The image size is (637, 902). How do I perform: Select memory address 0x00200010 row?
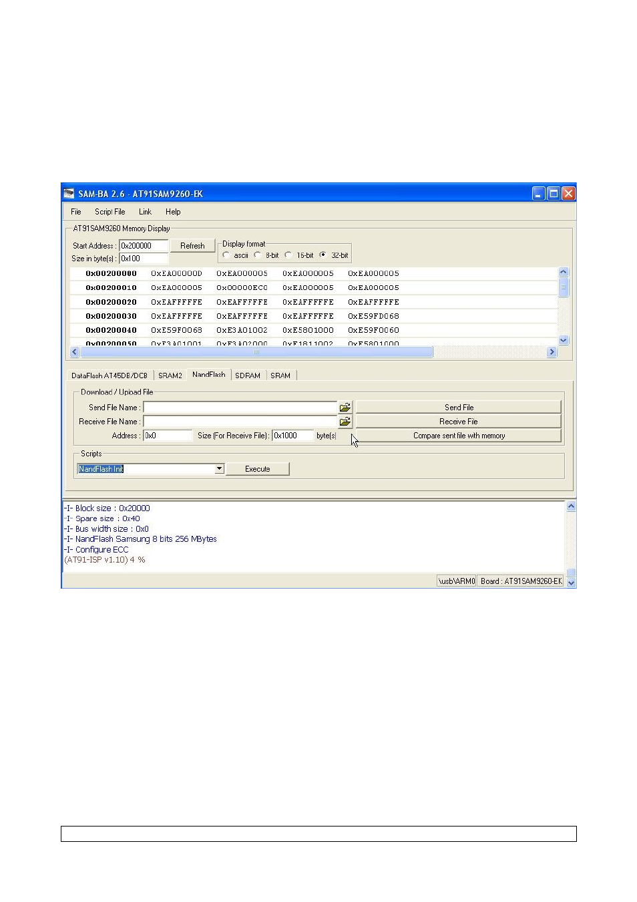314,288
